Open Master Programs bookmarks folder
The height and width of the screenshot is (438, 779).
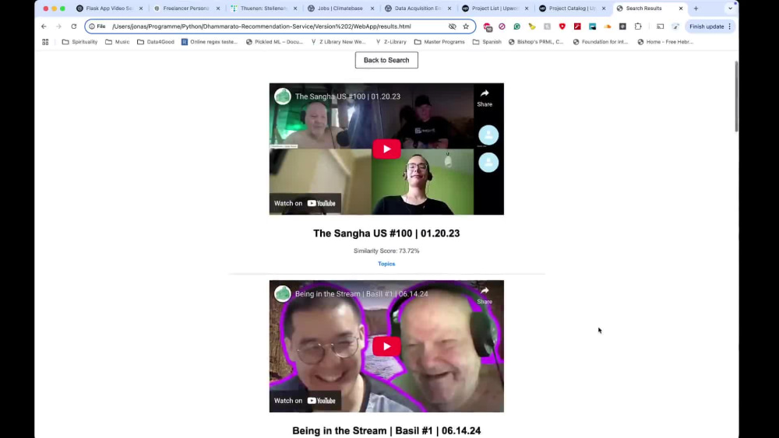pos(439,42)
